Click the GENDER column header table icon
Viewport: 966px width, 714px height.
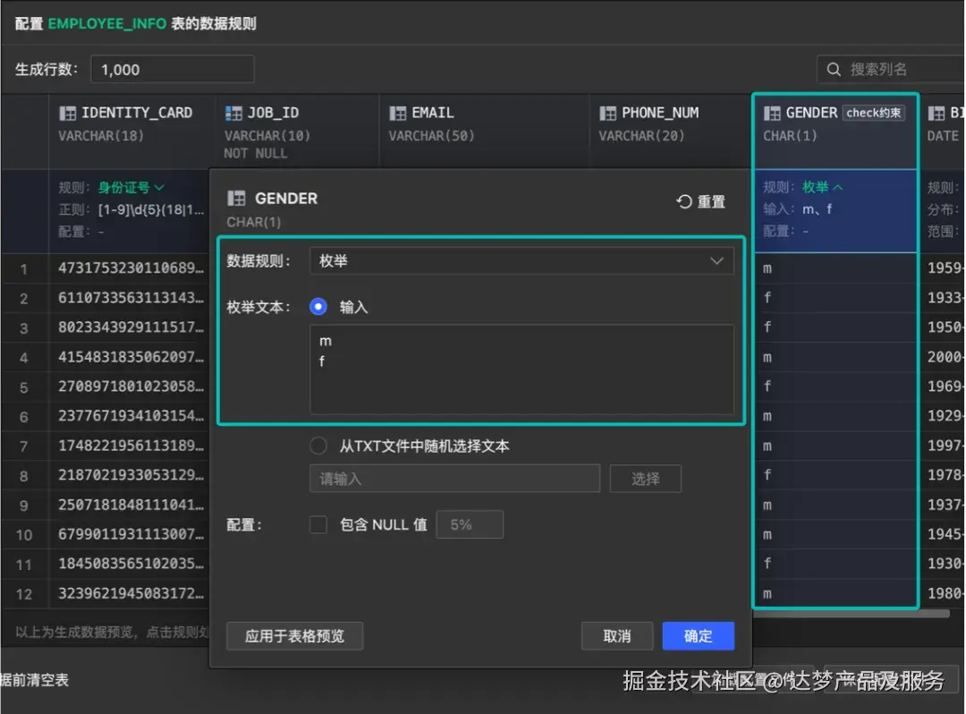[x=772, y=113]
